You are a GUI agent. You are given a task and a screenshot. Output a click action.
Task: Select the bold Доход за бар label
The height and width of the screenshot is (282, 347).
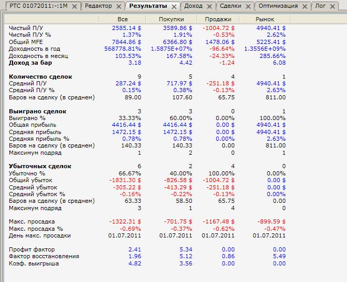tap(31, 63)
